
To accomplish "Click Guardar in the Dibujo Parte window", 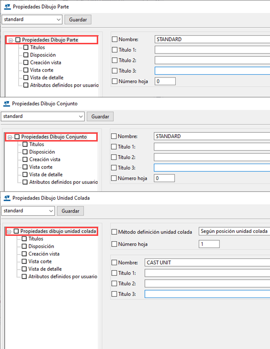I will pos(78,20).
